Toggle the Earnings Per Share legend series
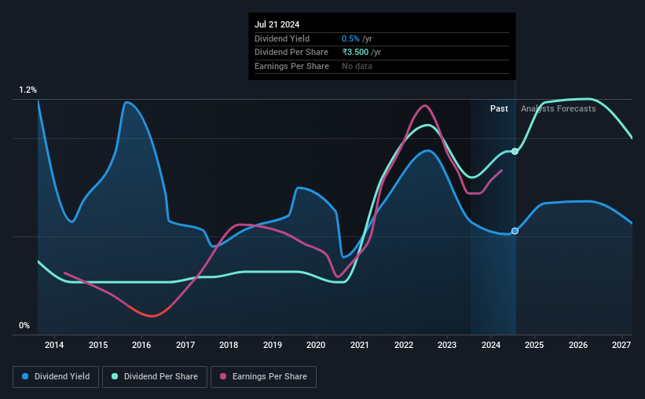The image size is (645, 399). click(263, 377)
